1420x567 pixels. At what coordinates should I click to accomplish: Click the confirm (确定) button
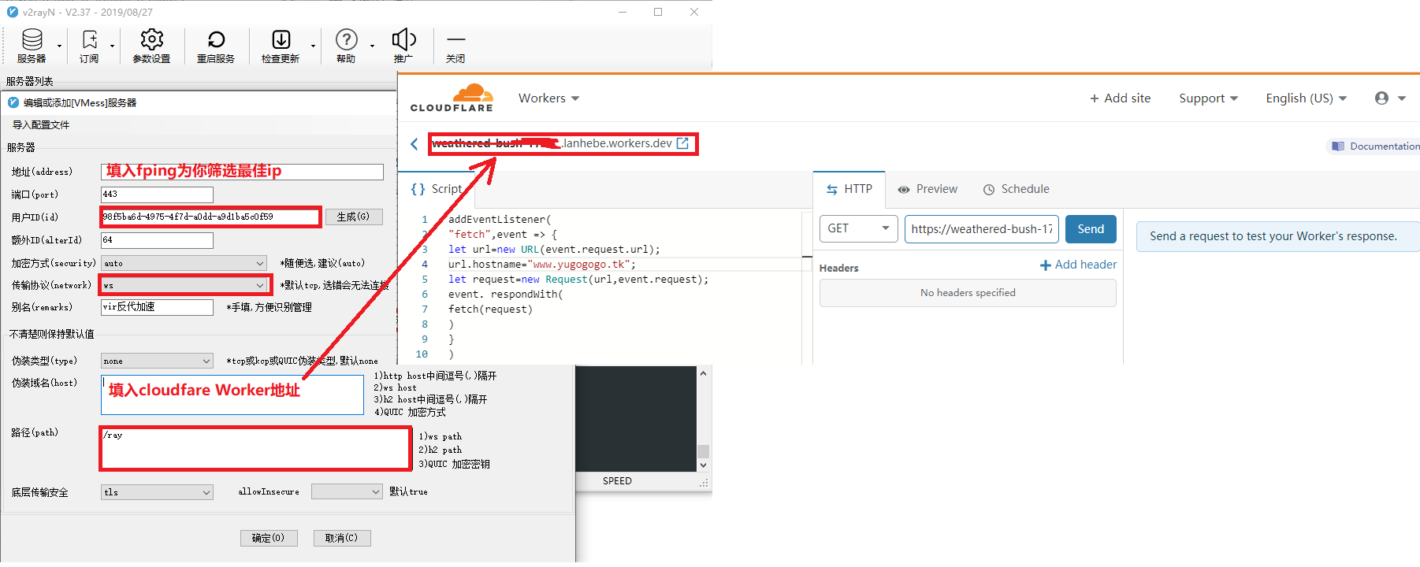tap(269, 538)
